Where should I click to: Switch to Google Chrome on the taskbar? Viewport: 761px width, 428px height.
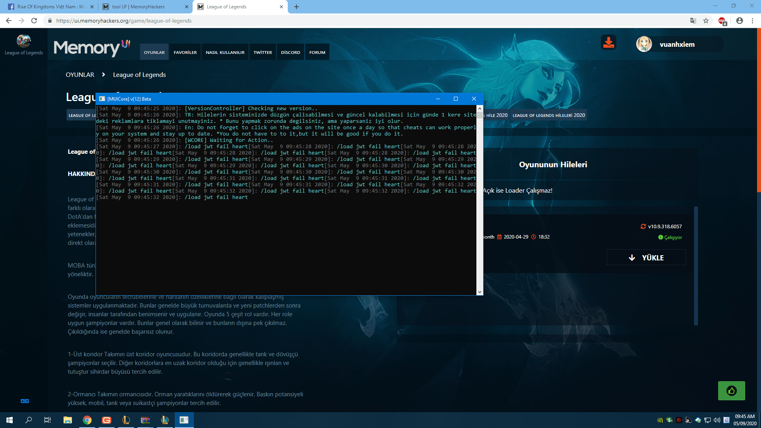[87, 420]
